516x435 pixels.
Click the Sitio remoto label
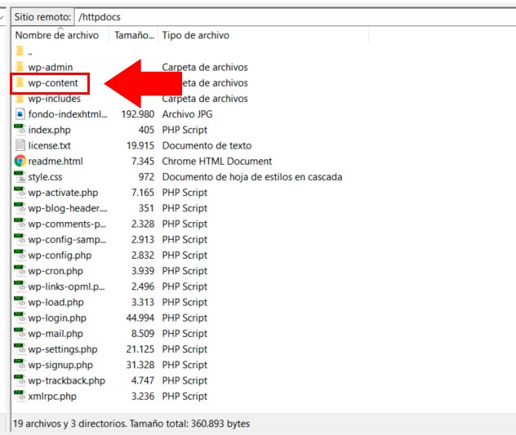coord(42,17)
